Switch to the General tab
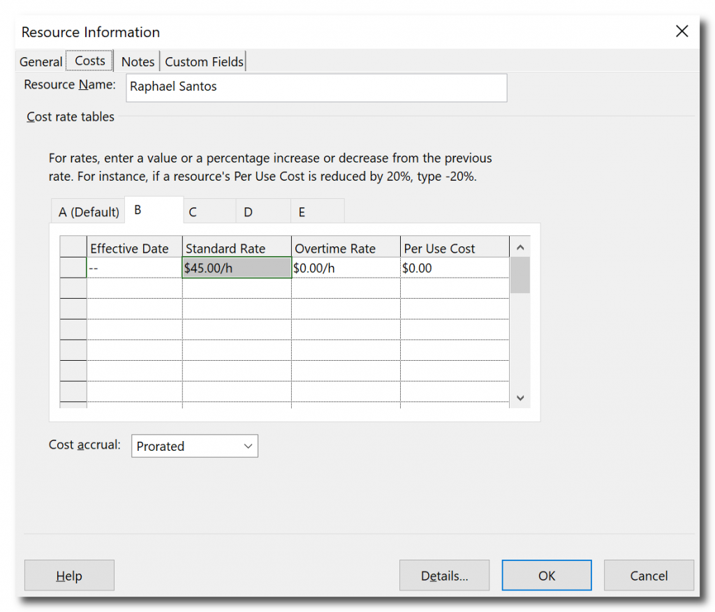Screen dimensions: 715x612 [40, 61]
